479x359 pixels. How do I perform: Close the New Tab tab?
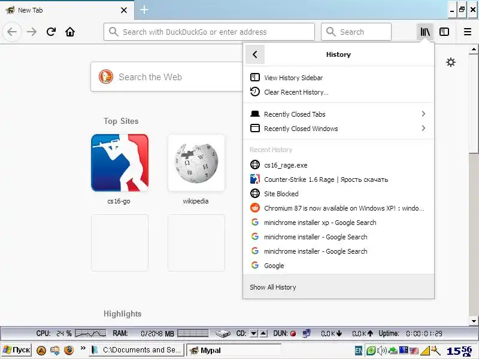[124, 10]
